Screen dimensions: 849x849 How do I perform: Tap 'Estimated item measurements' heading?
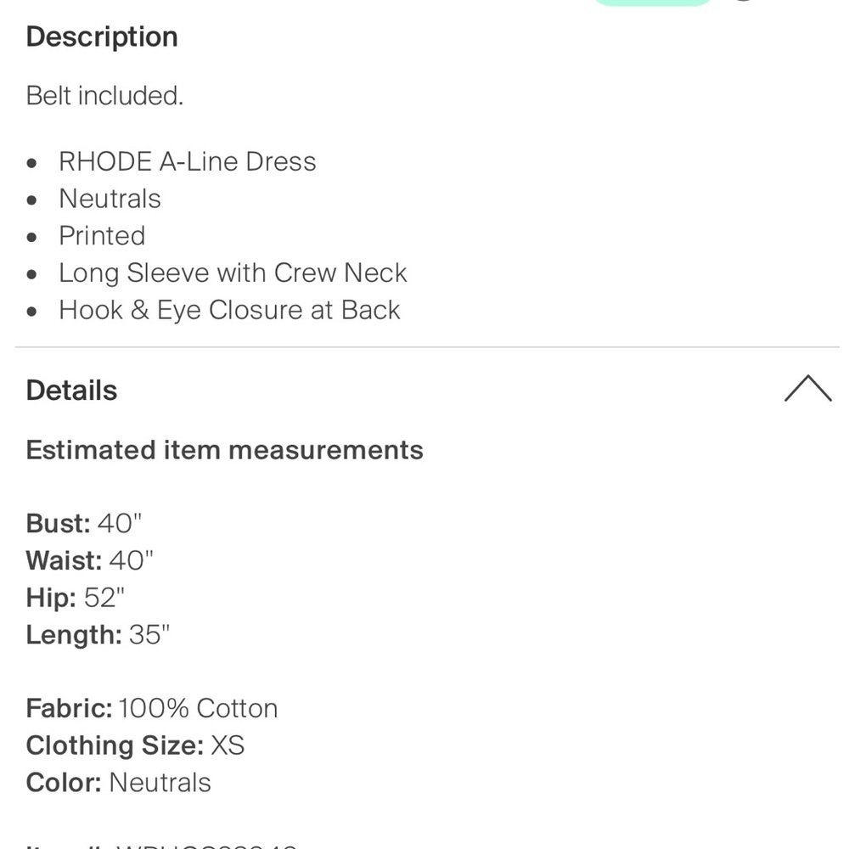tap(225, 450)
